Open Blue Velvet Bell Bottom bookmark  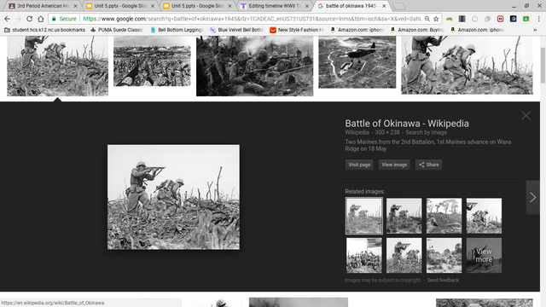tap(237, 30)
